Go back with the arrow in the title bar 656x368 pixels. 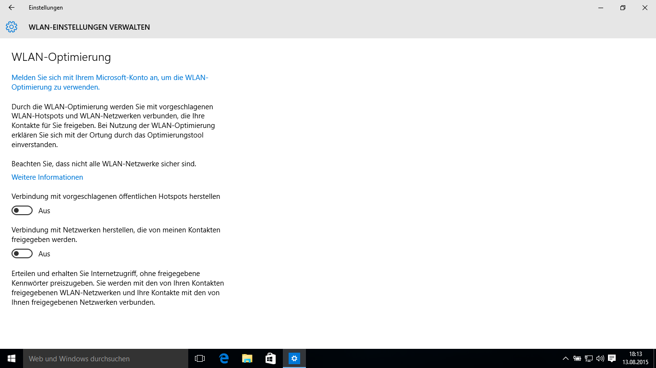(12, 8)
